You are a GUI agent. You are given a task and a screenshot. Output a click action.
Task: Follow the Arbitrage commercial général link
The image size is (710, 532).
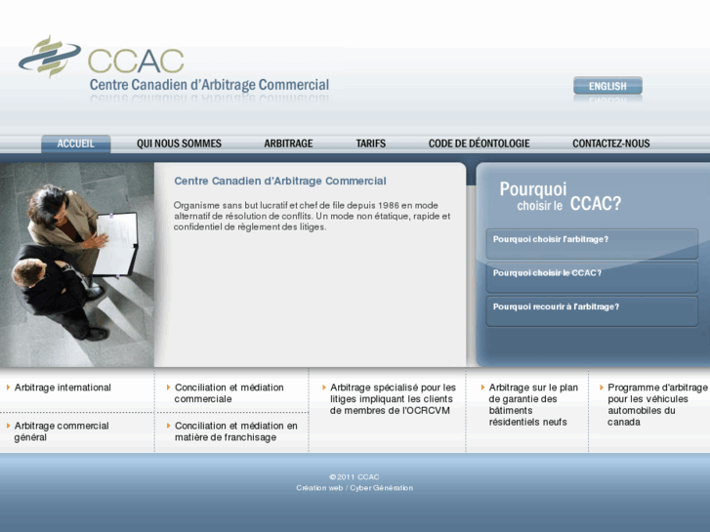[x=62, y=431]
